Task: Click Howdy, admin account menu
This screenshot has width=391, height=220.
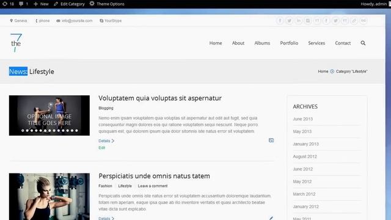Action: pos(373,4)
